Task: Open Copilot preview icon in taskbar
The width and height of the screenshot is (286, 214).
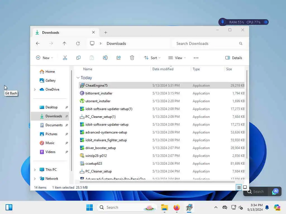Action: [277, 207]
